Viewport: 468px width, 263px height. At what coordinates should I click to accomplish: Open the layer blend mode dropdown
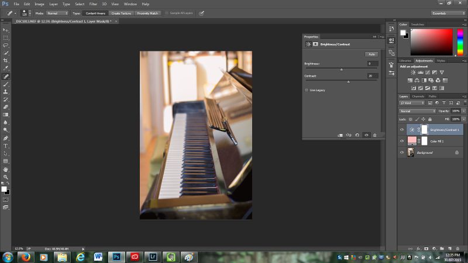pos(417,111)
